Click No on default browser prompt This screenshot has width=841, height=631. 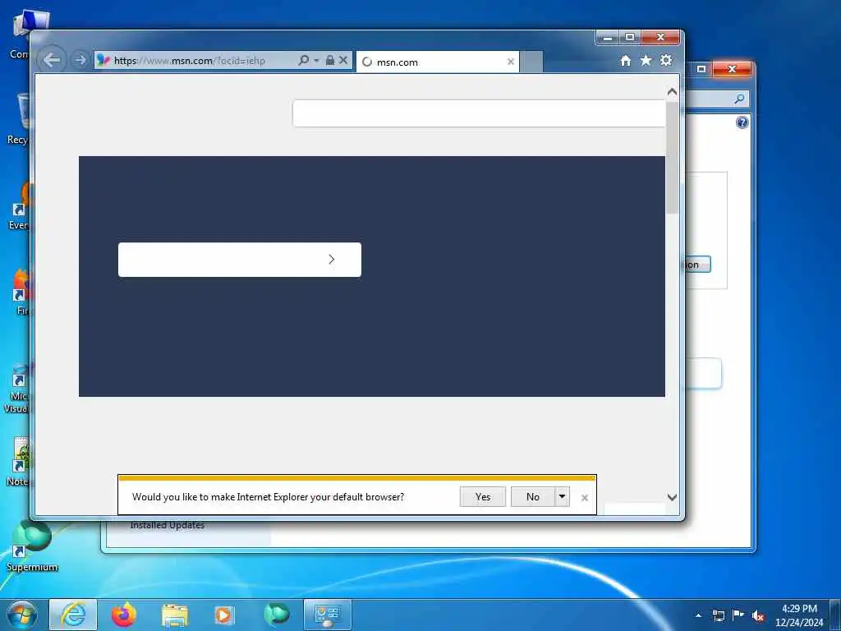click(x=532, y=497)
